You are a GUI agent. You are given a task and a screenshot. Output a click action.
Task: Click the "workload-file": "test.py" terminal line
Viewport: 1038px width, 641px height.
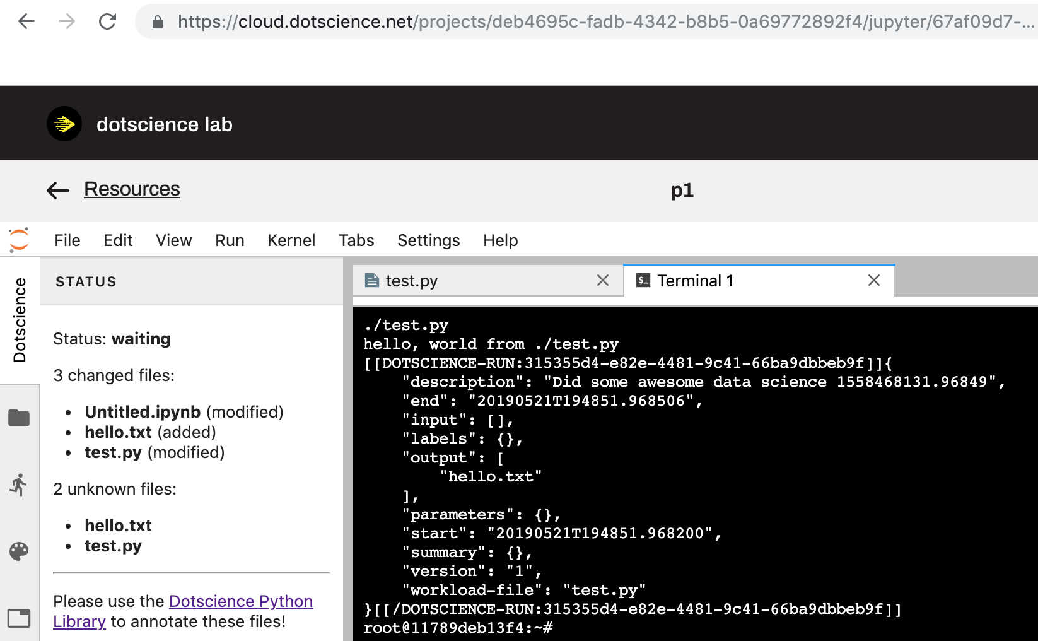pyautogui.click(x=524, y=590)
